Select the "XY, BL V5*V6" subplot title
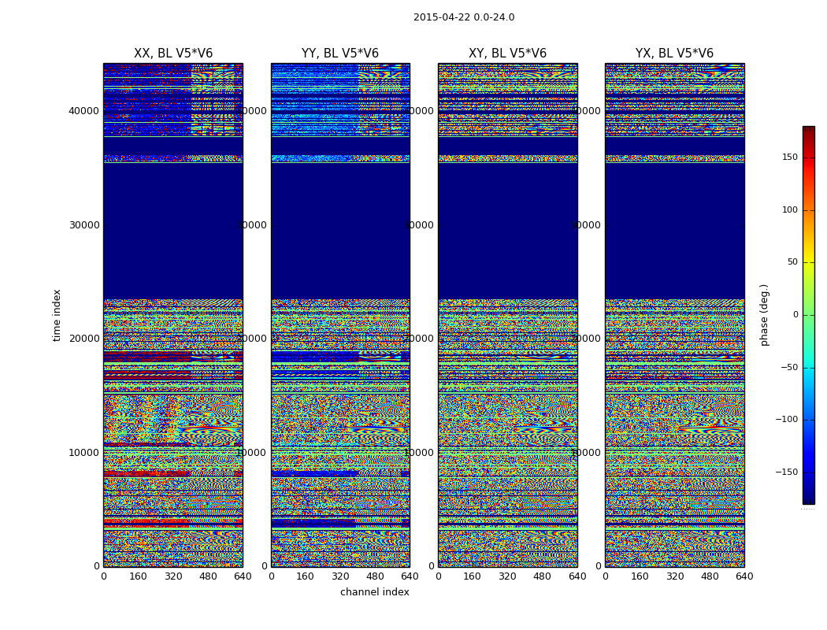 [x=507, y=54]
